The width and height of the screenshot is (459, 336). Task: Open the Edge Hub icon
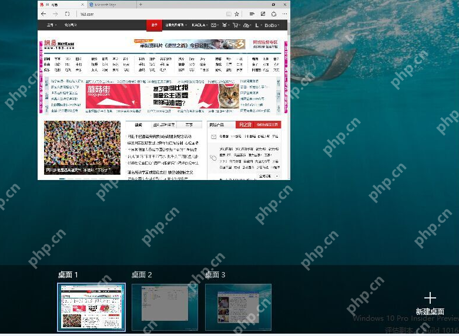pyautogui.click(x=252, y=14)
